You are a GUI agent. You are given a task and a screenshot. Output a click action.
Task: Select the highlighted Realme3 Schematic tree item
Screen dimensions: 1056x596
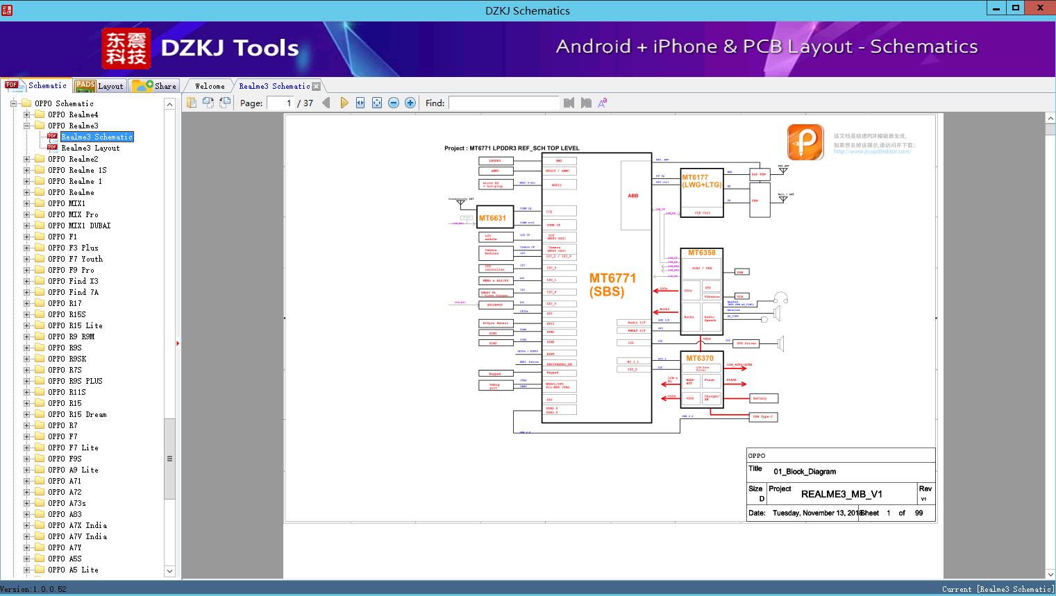coord(97,137)
